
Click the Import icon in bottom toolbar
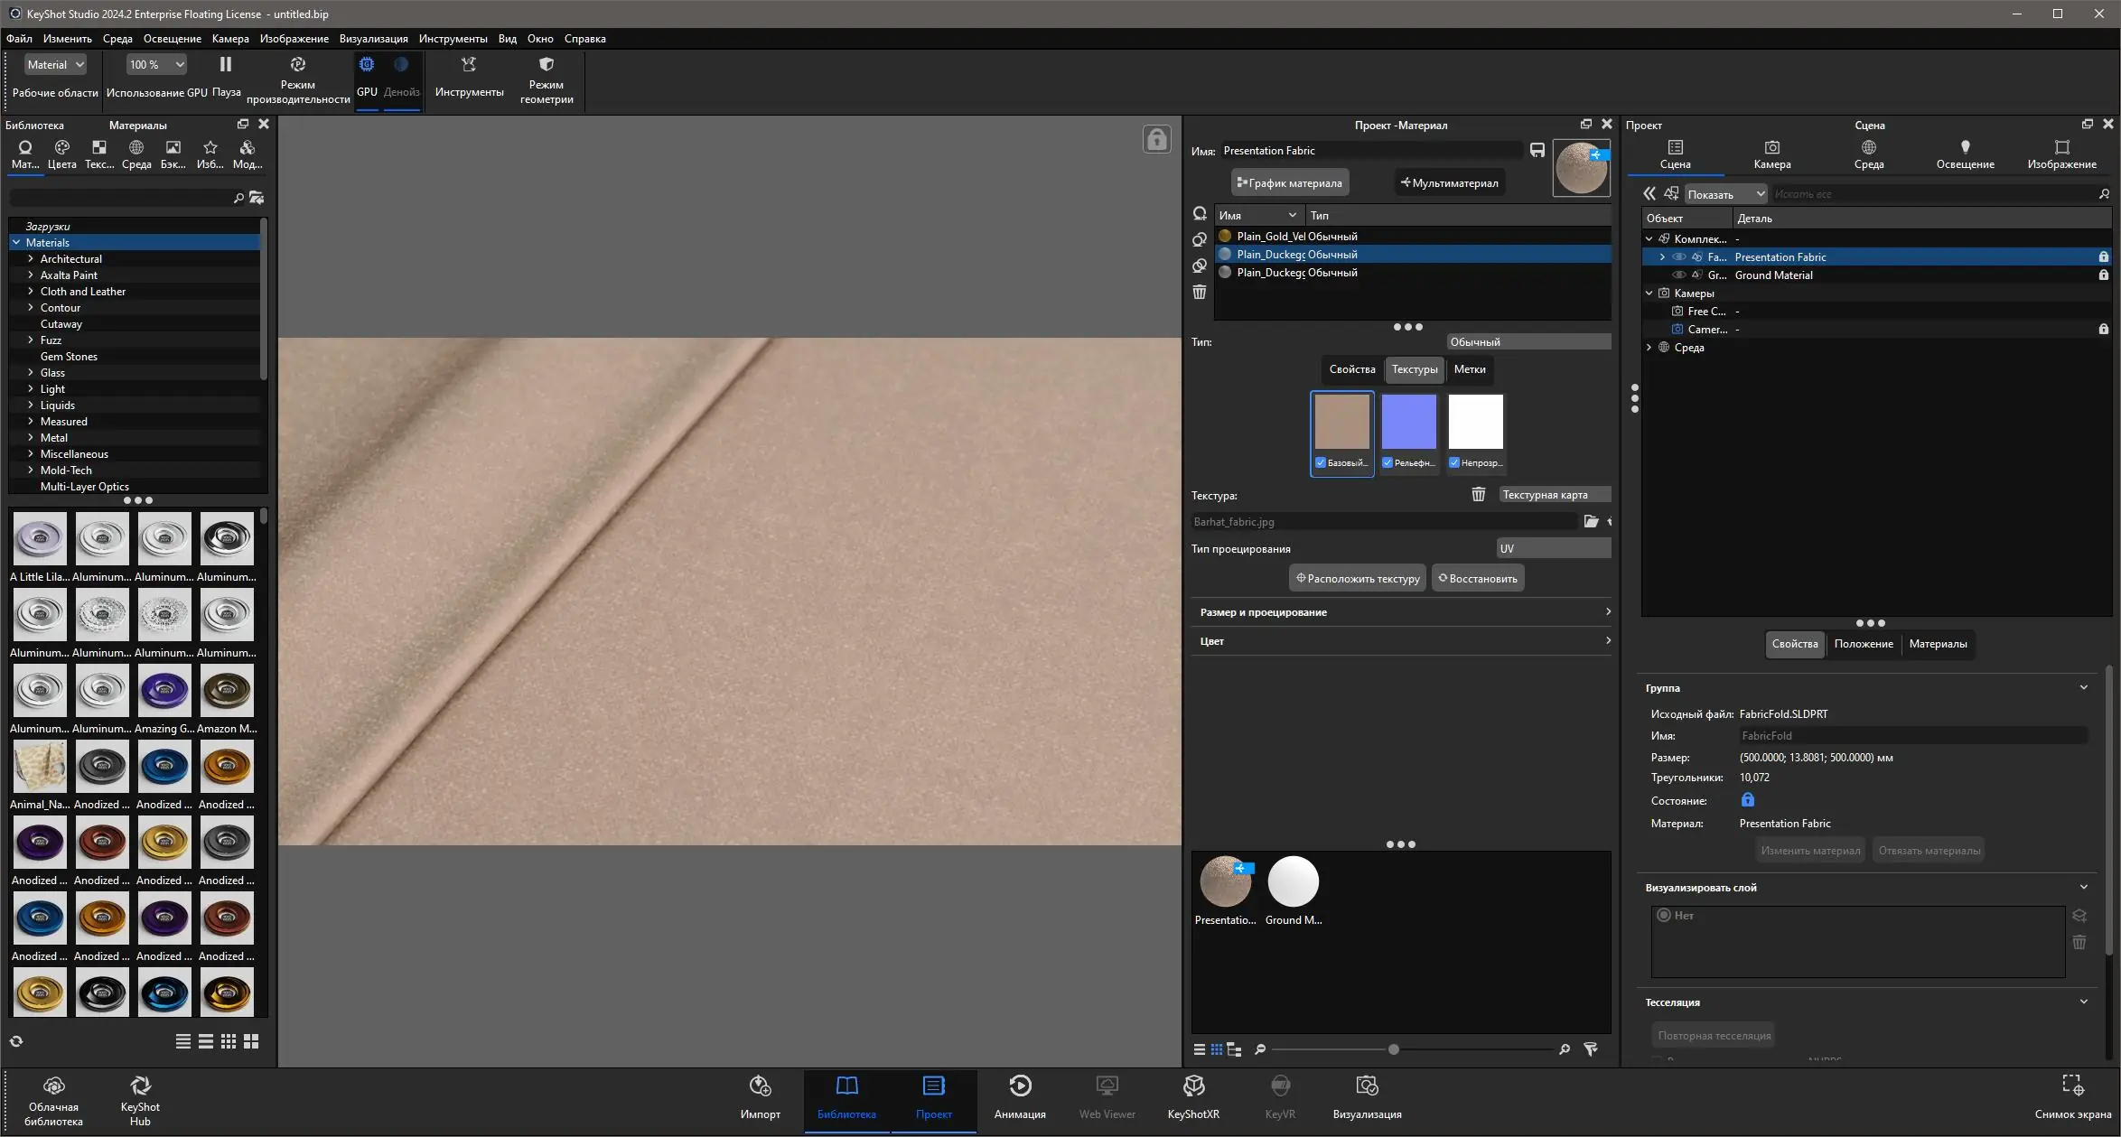(x=760, y=1086)
